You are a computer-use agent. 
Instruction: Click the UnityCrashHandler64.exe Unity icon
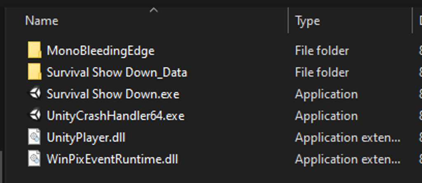click(35, 116)
